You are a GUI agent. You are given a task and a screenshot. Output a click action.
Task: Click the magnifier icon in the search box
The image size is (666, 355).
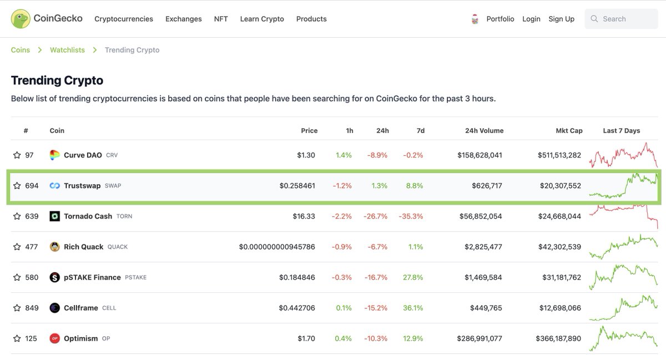(x=594, y=19)
